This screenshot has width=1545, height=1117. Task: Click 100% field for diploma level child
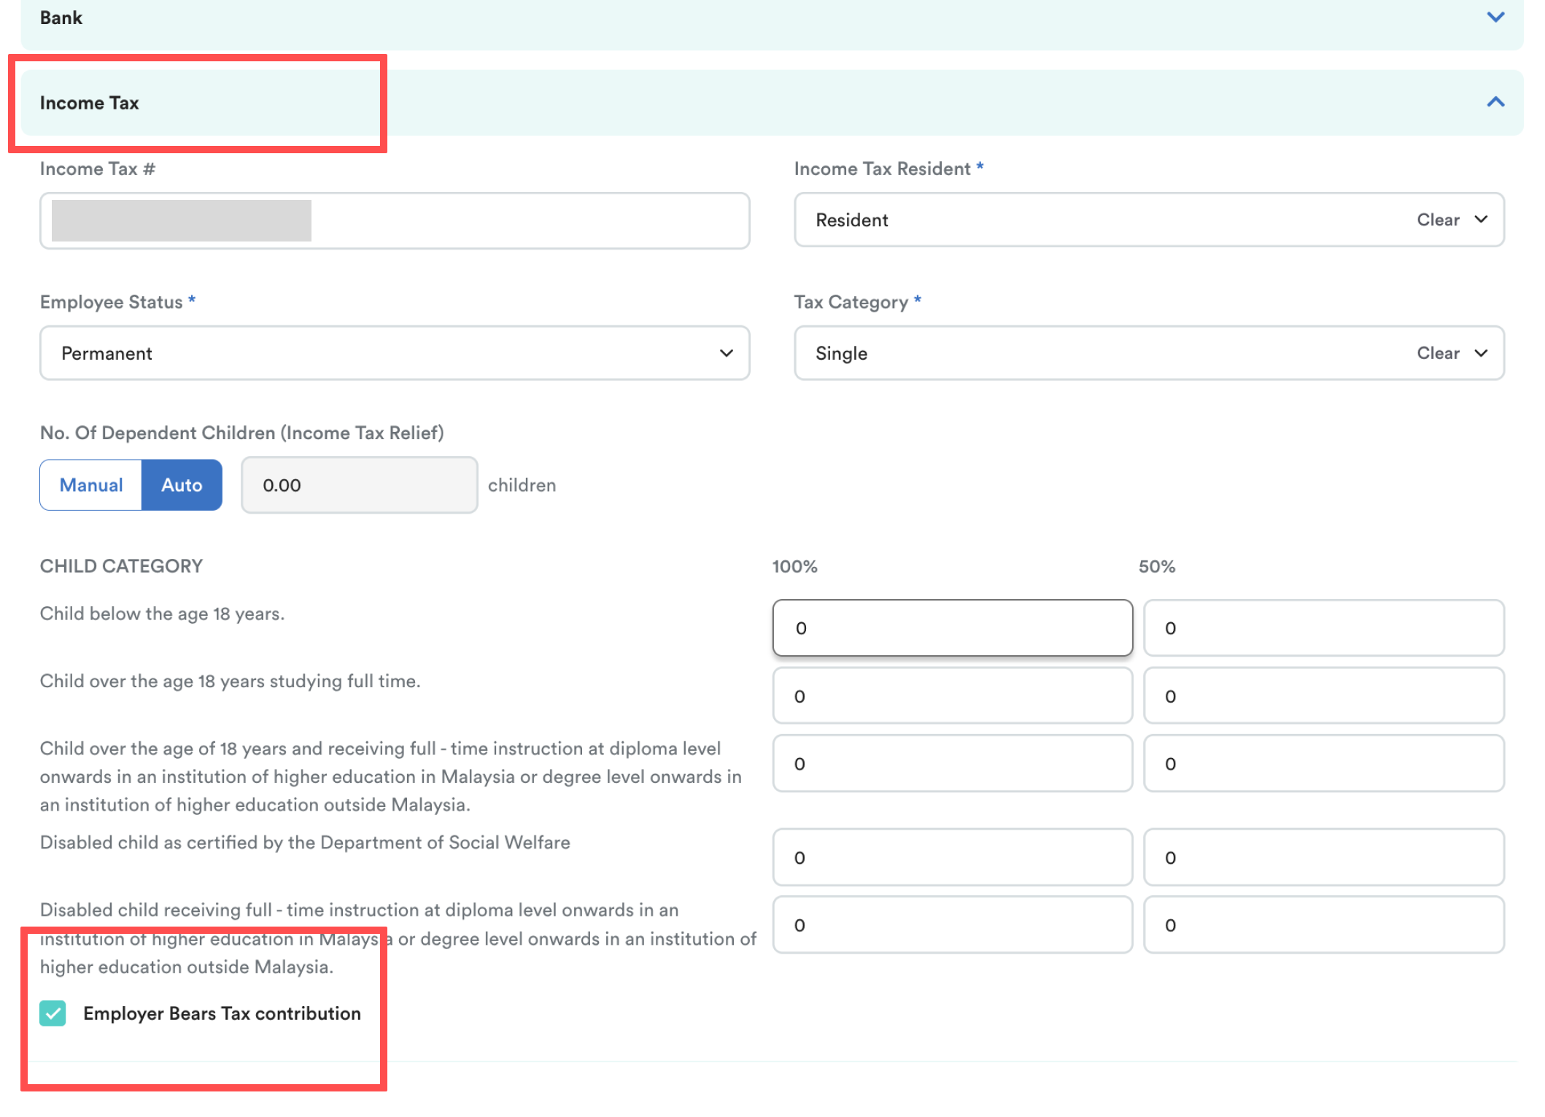coord(952,764)
